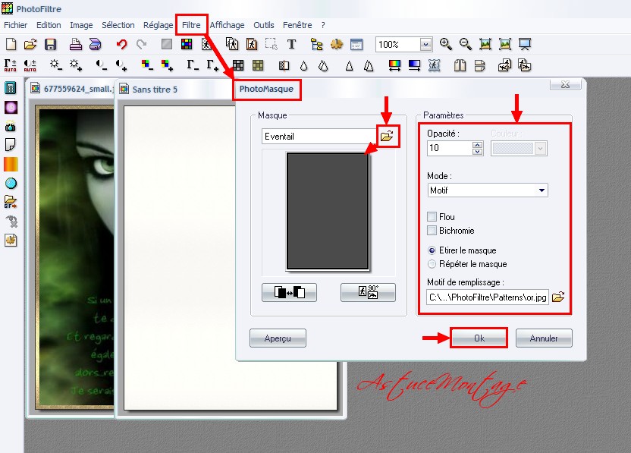The width and height of the screenshot is (631, 453).
Task: Open the Canvas size tool icon
Action: (x=252, y=44)
